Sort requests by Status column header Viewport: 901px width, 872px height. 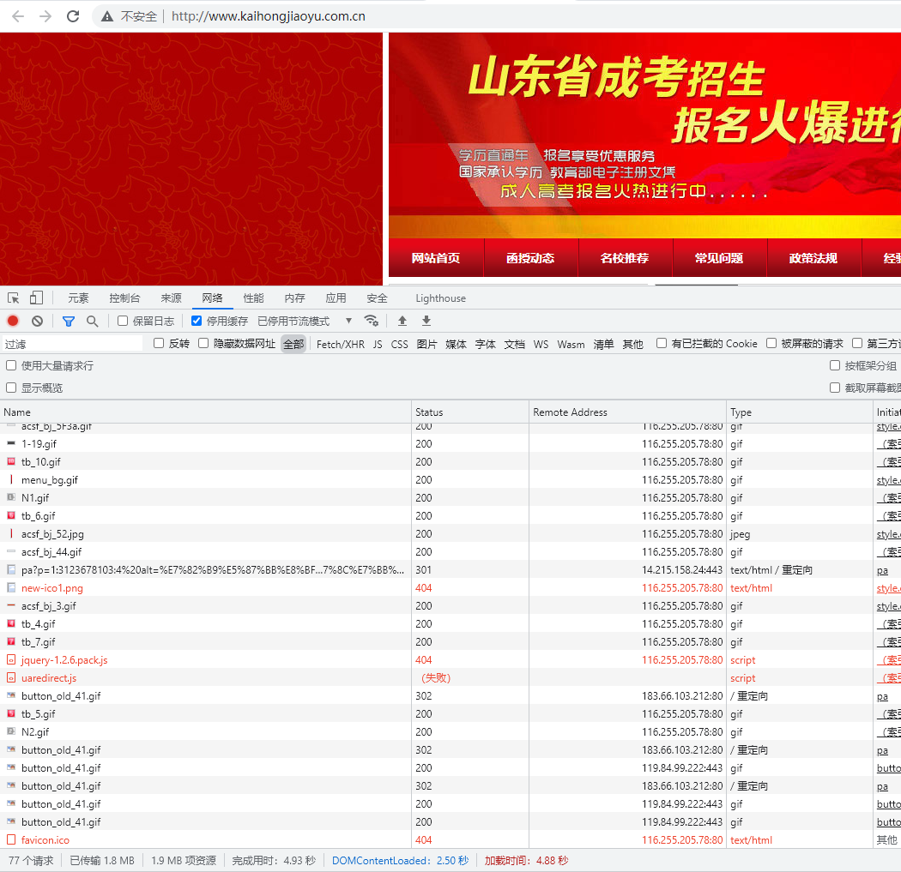coord(429,412)
